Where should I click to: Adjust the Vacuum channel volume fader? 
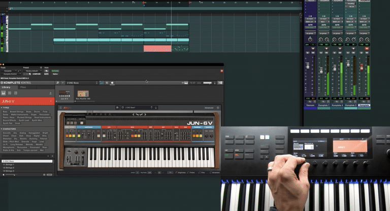pos(308,65)
